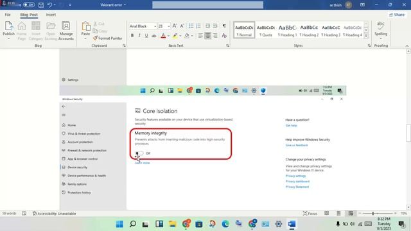
Task: Select the Blog Post tab
Action: tap(29, 15)
